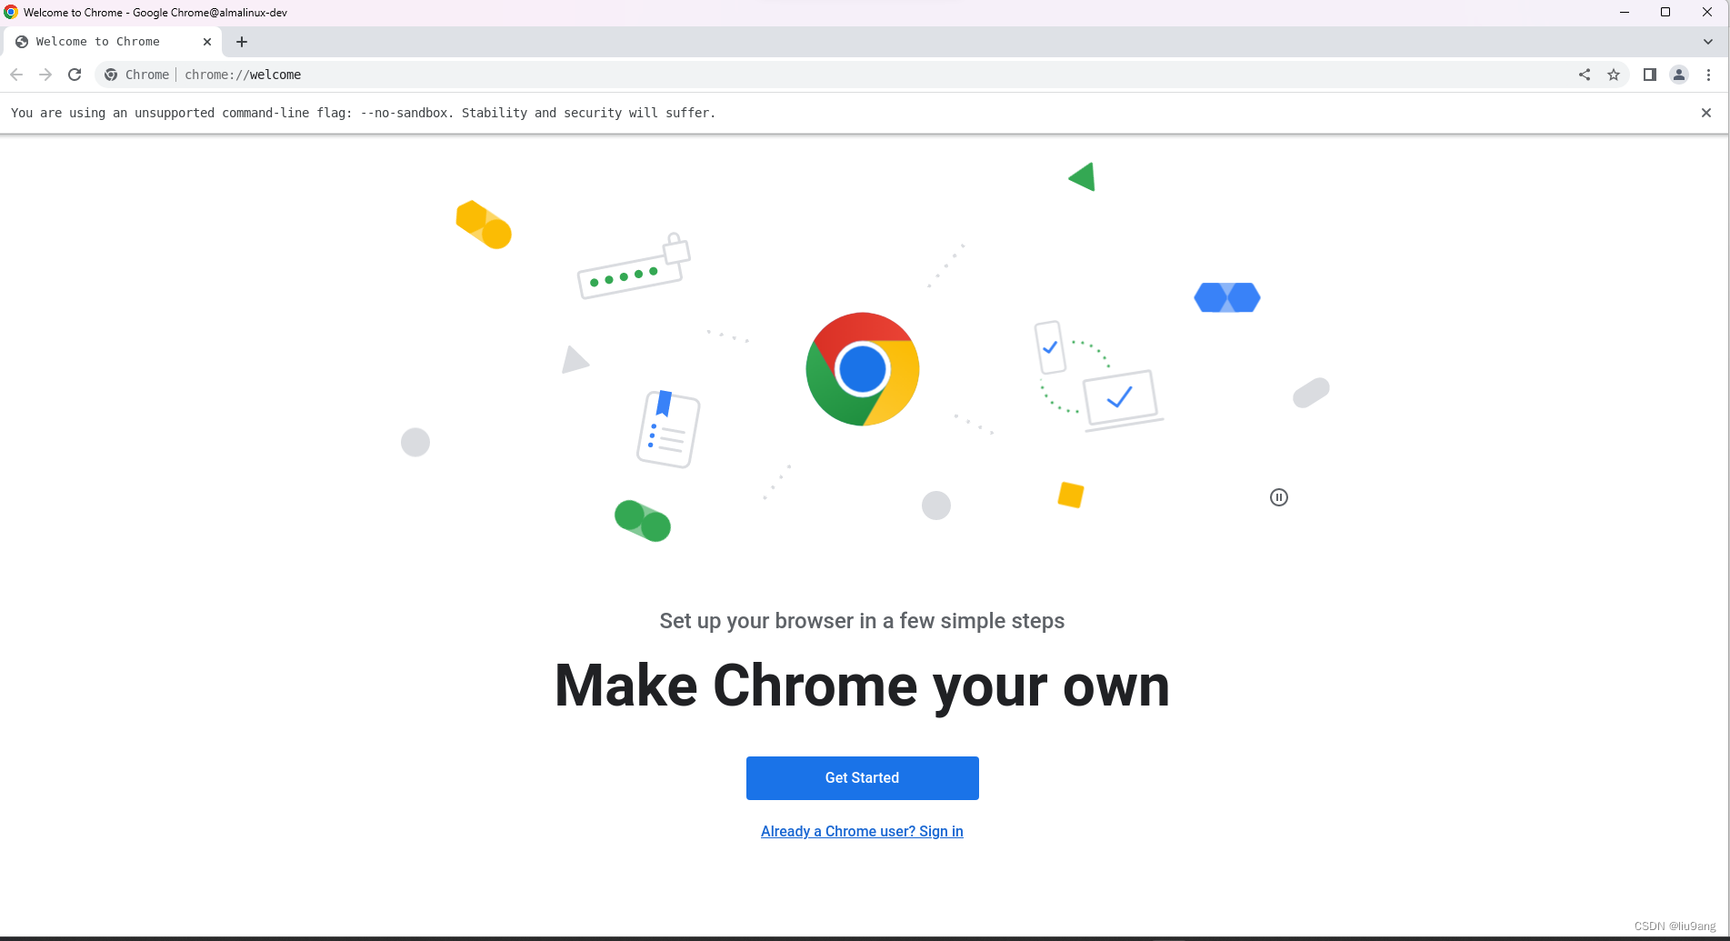Share this page using the share icon
Screen dimensions: 1730x941
1585,75
